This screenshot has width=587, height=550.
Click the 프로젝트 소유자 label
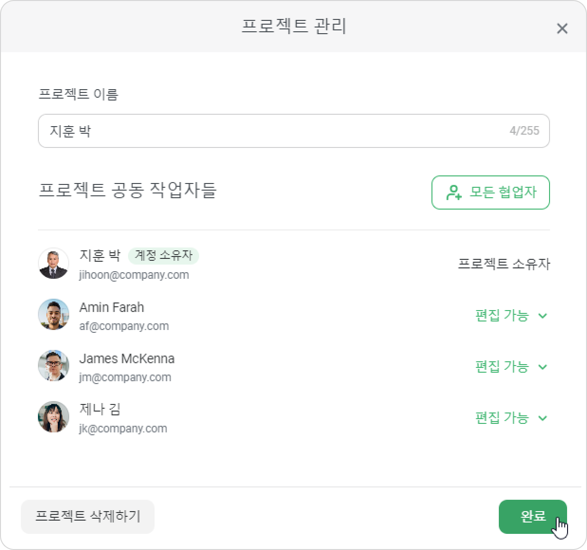coord(504,264)
